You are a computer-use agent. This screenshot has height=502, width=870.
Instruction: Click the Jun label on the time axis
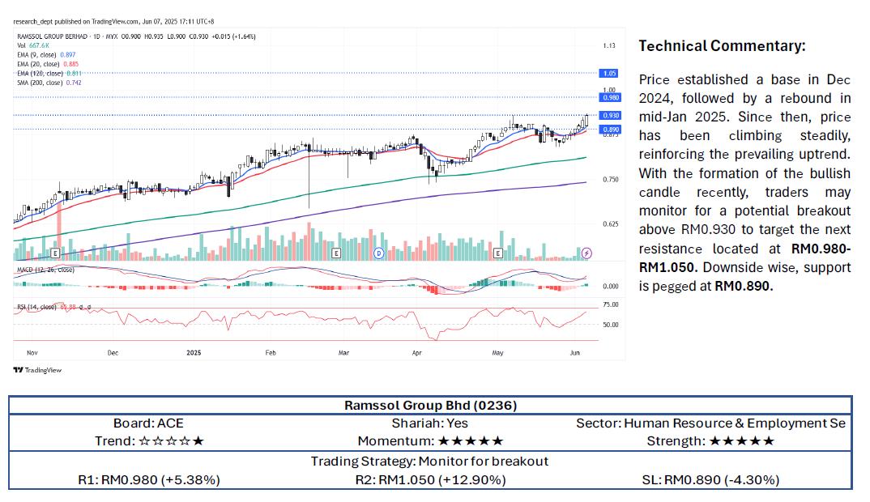pos(575,353)
